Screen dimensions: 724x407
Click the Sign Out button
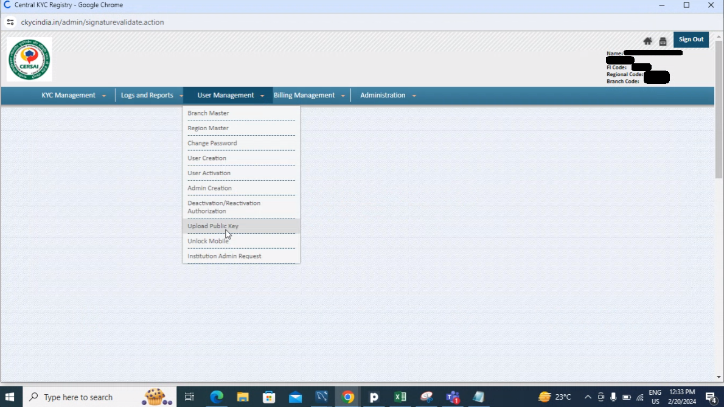(x=691, y=40)
